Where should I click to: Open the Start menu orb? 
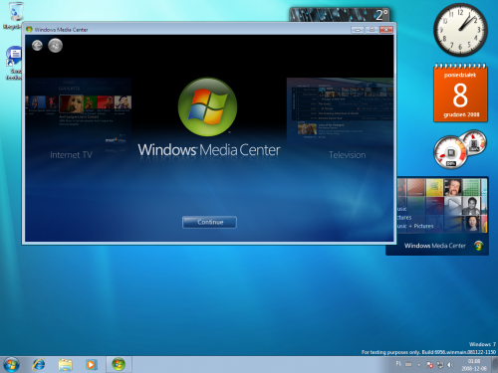(x=11, y=365)
